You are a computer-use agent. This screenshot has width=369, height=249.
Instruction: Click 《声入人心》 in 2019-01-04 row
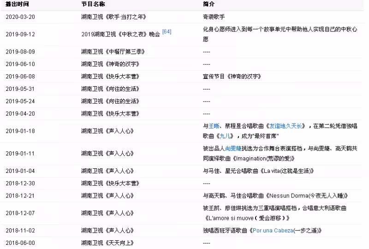click(x=119, y=171)
